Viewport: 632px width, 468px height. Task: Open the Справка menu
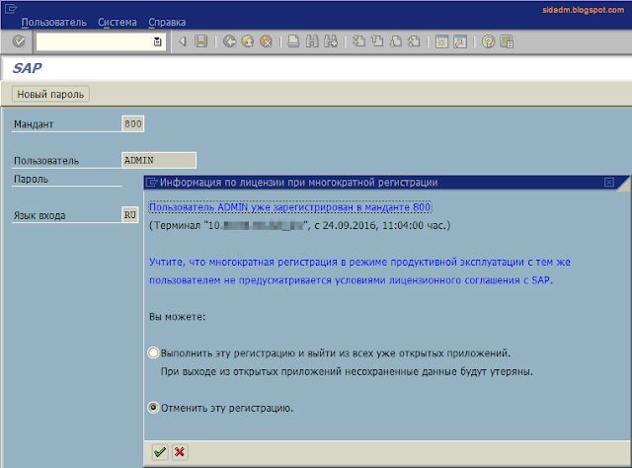(167, 22)
